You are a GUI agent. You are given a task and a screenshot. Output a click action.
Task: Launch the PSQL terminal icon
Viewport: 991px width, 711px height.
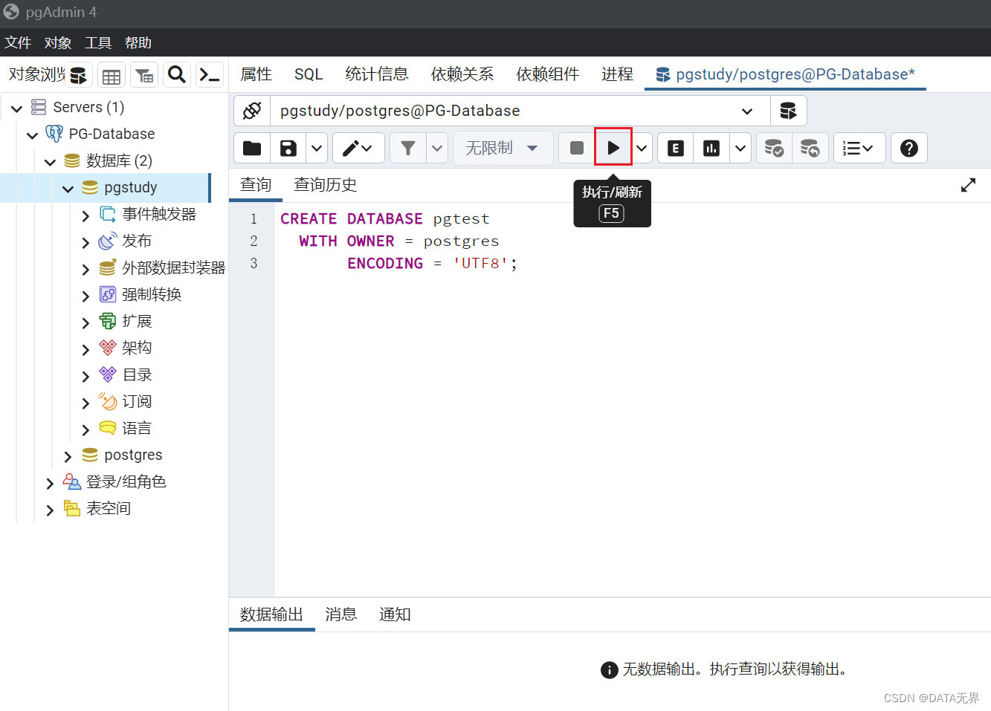pos(209,75)
